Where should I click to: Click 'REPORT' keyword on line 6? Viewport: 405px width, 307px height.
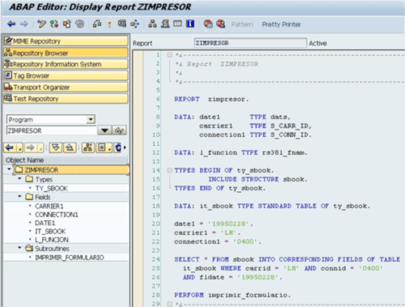187,99
